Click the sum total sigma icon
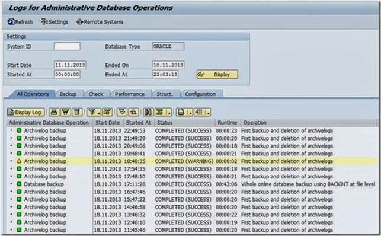381x236 pixels. click(x=159, y=112)
